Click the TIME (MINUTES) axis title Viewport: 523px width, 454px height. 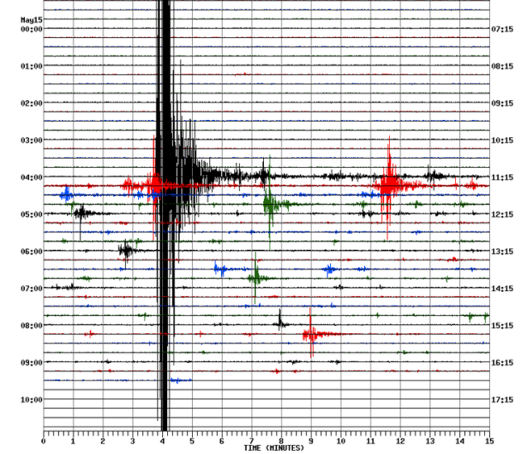[x=274, y=448]
